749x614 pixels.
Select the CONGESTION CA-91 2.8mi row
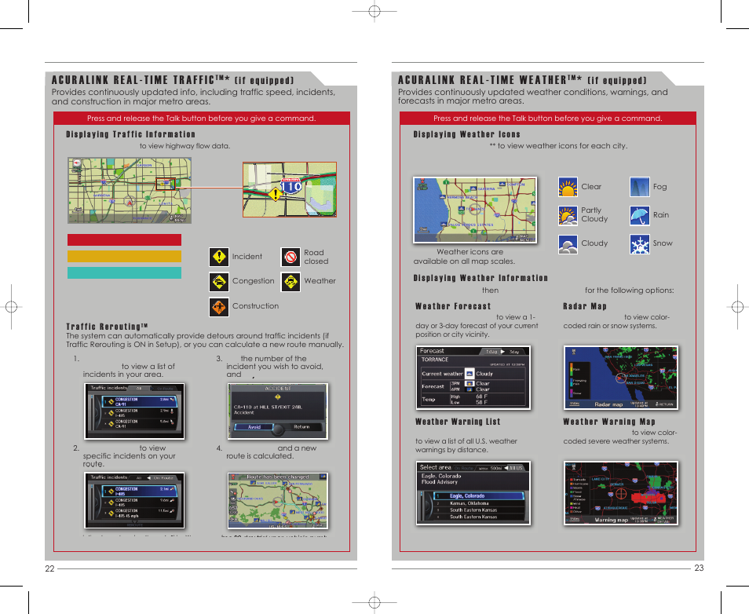pos(140,401)
